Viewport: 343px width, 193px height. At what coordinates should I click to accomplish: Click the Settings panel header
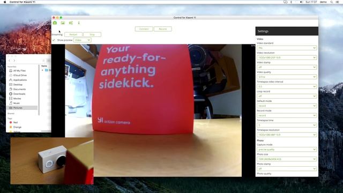(x=287, y=31)
